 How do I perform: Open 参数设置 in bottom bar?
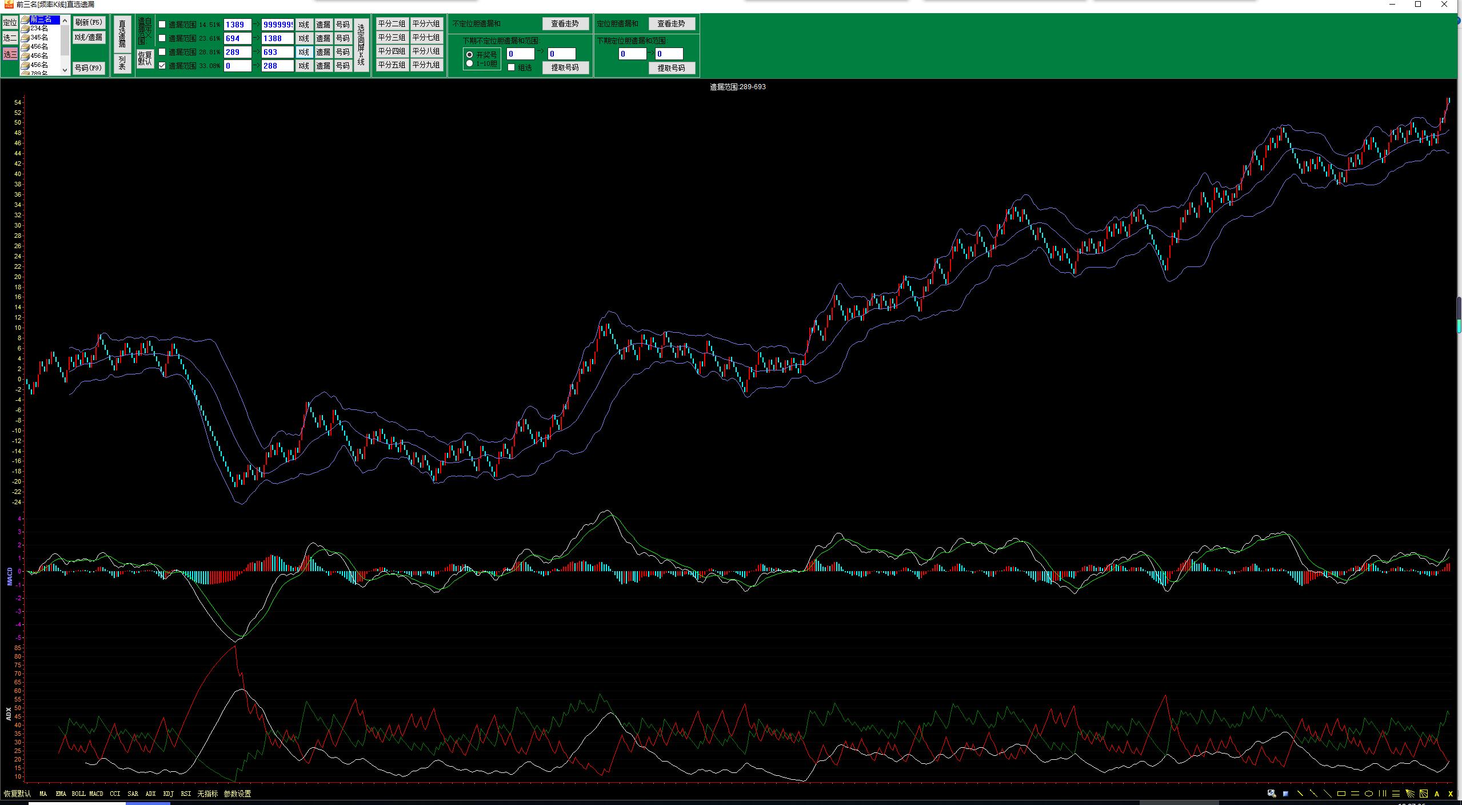coord(237,794)
